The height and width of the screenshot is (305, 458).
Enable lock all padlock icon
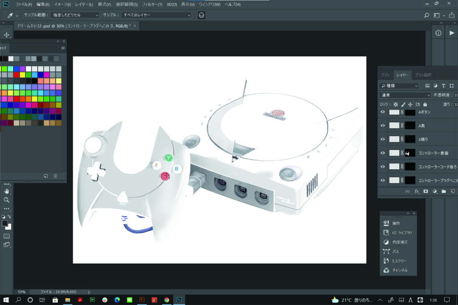pos(425,104)
